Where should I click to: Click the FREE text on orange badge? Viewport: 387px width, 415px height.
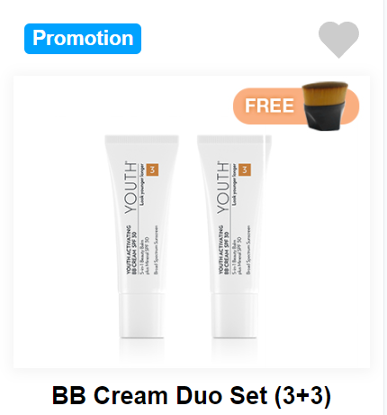269,106
